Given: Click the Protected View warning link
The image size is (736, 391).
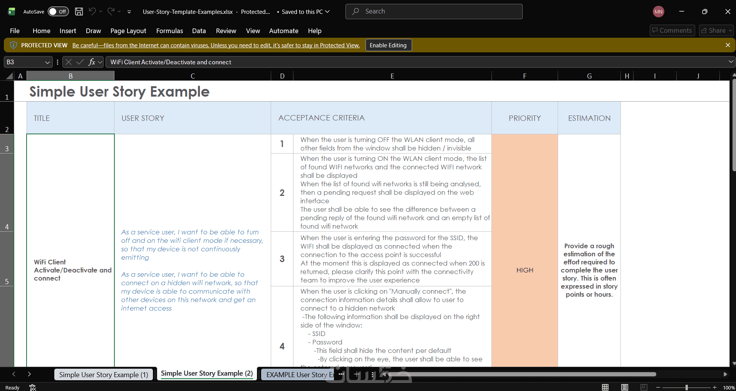Looking at the screenshot, I should pos(216,45).
